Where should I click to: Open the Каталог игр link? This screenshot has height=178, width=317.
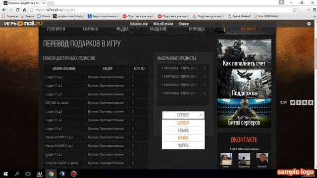139,24
